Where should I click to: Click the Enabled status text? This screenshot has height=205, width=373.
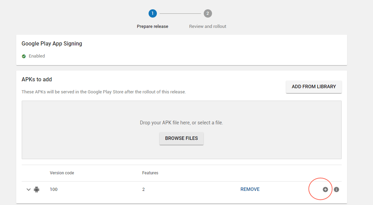pyautogui.click(x=37, y=56)
